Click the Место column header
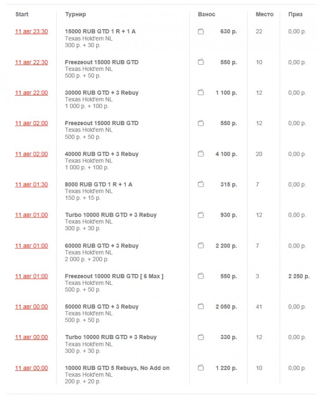Screen dimensions: 318x400 [x=264, y=15]
